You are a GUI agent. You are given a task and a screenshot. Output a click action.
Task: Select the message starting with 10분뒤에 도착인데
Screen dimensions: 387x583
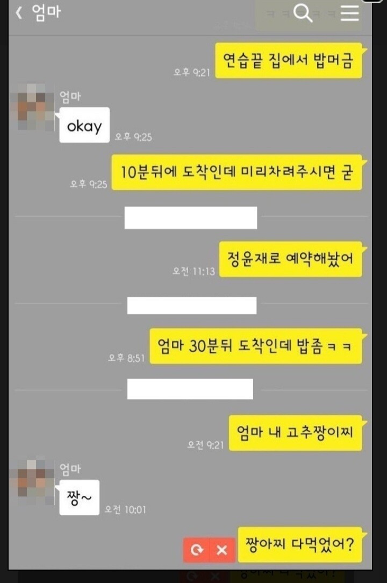point(237,172)
